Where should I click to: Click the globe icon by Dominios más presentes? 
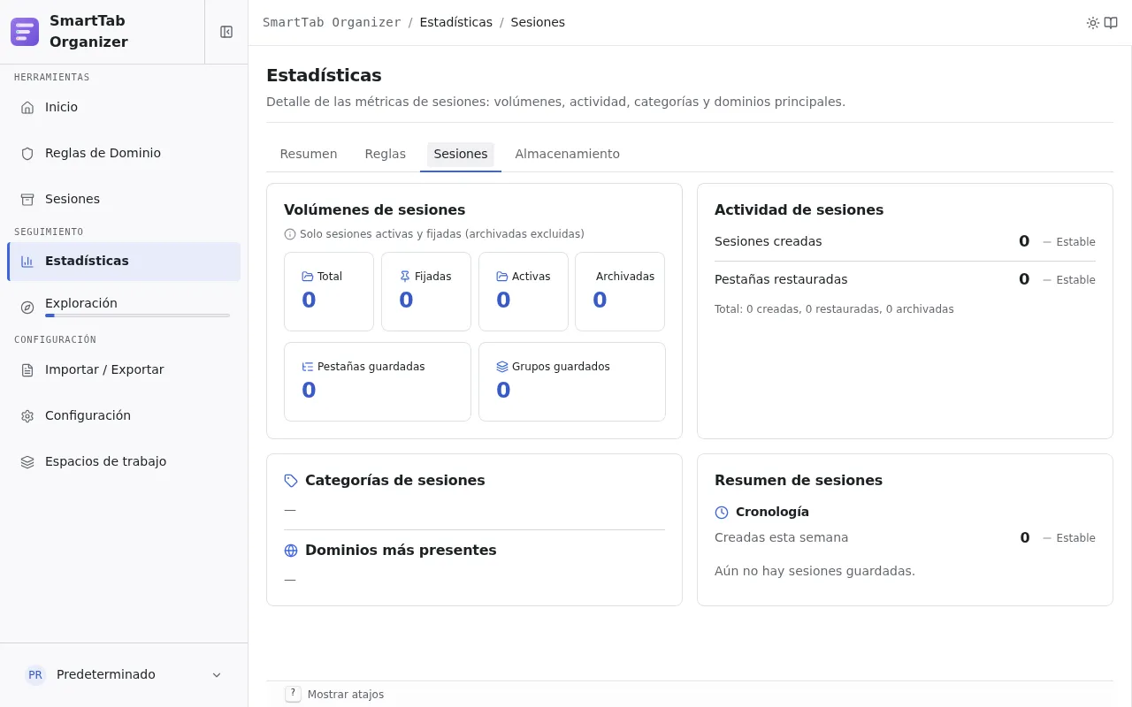(x=291, y=551)
